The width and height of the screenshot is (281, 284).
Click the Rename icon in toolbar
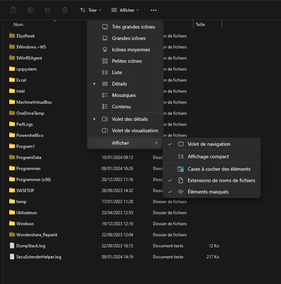click(x=30, y=10)
